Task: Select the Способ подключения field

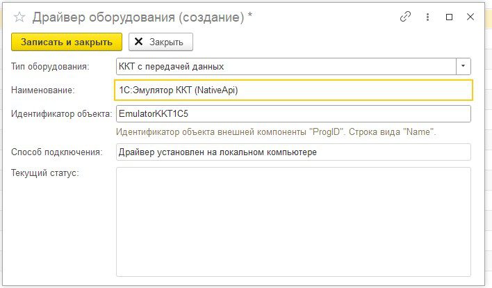Action: point(293,152)
